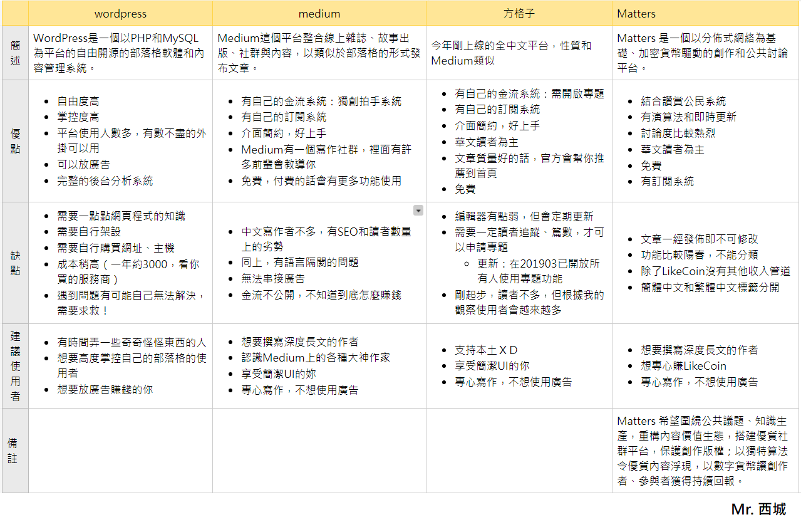Select Matters' "有訂閱系統" bullet

tap(667, 182)
